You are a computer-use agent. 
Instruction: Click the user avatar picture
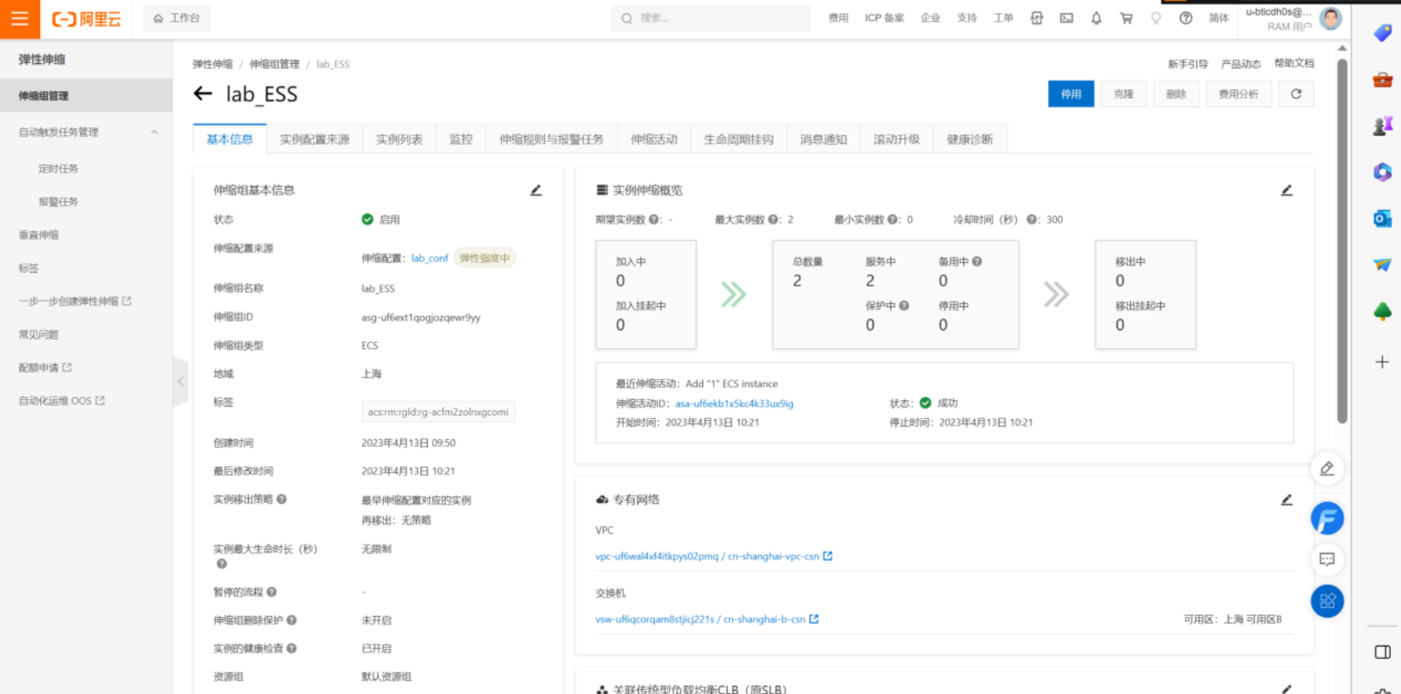pyautogui.click(x=1330, y=18)
